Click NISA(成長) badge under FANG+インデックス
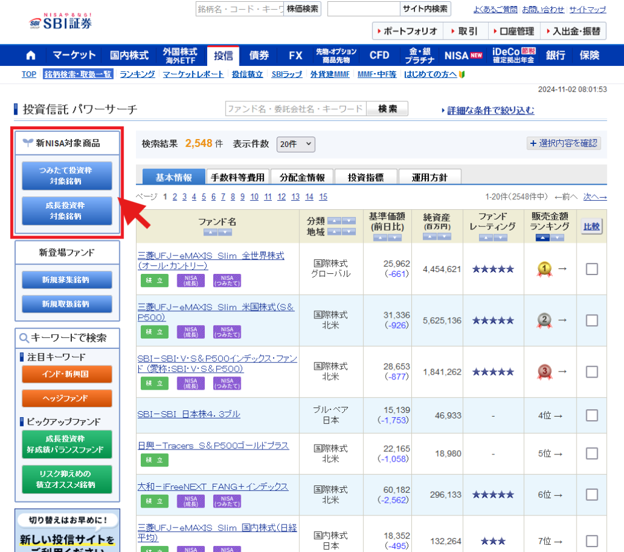The height and width of the screenshot is (552, 624). (x=191, y=501)
